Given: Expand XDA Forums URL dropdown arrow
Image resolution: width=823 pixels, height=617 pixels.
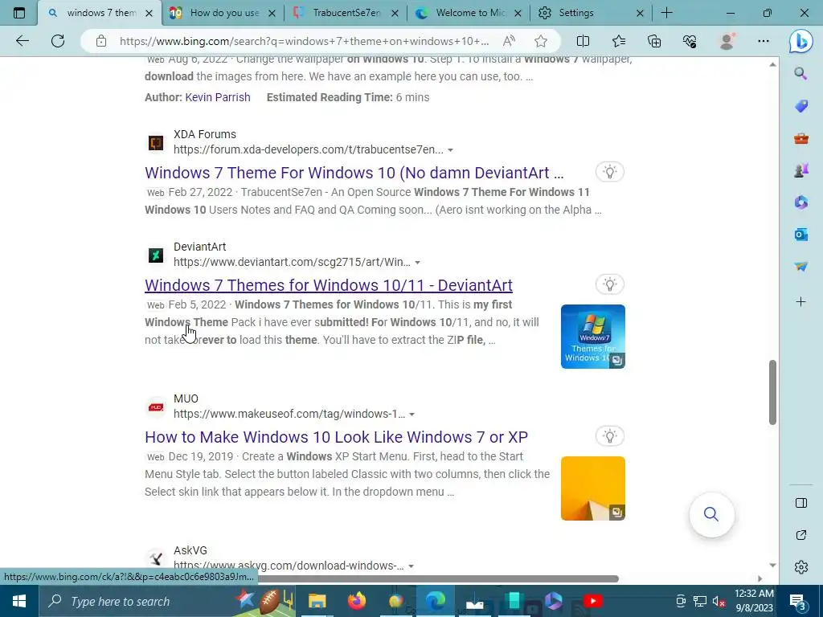Looking at the screenshot, I should click(450, 150).
